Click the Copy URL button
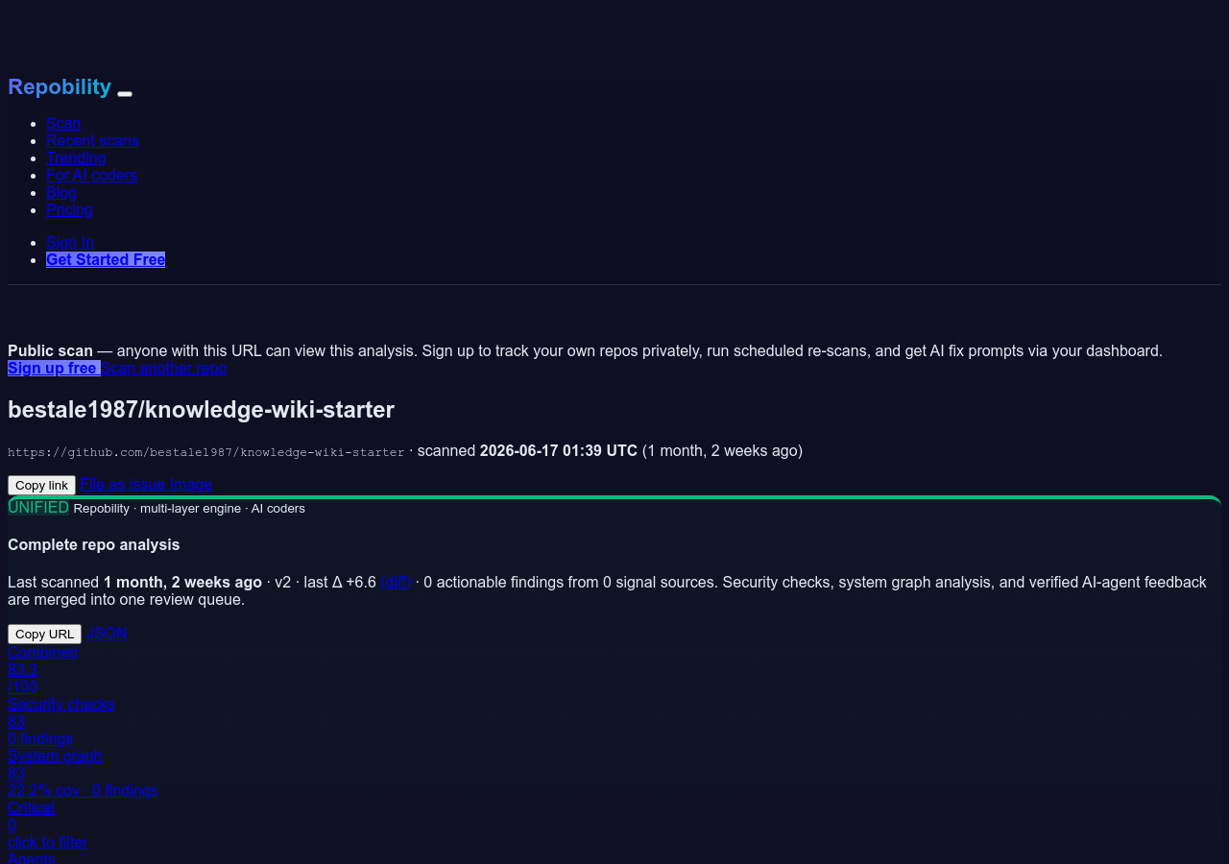 tap(44, 634)
